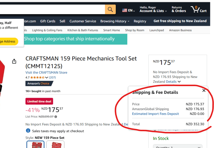Click the sales tax info icon
The image size is (214, 148).
[28, 131]
